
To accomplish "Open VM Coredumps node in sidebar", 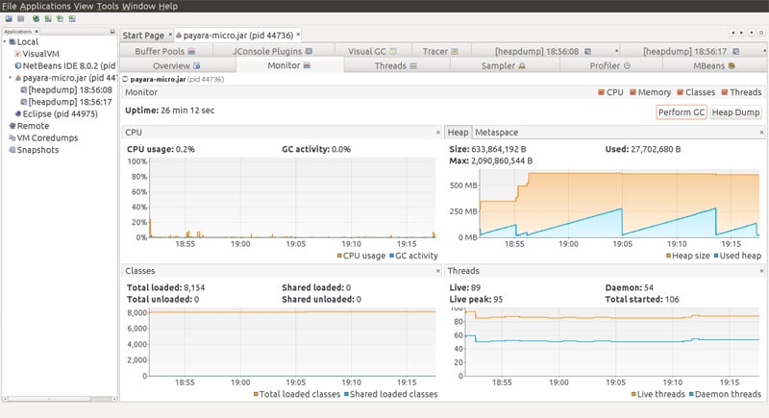I will click(x=43, y=137).
